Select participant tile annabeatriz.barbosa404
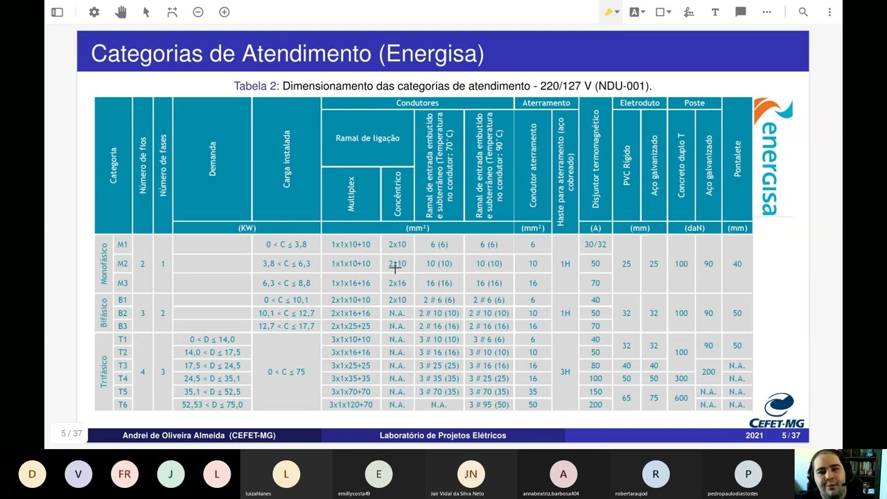The width and height of the screenshot is (887, 499). click(x=563, y=474)
